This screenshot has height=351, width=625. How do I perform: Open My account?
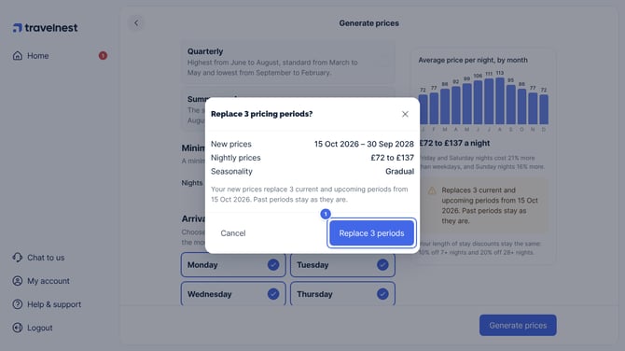coord(41,281)
